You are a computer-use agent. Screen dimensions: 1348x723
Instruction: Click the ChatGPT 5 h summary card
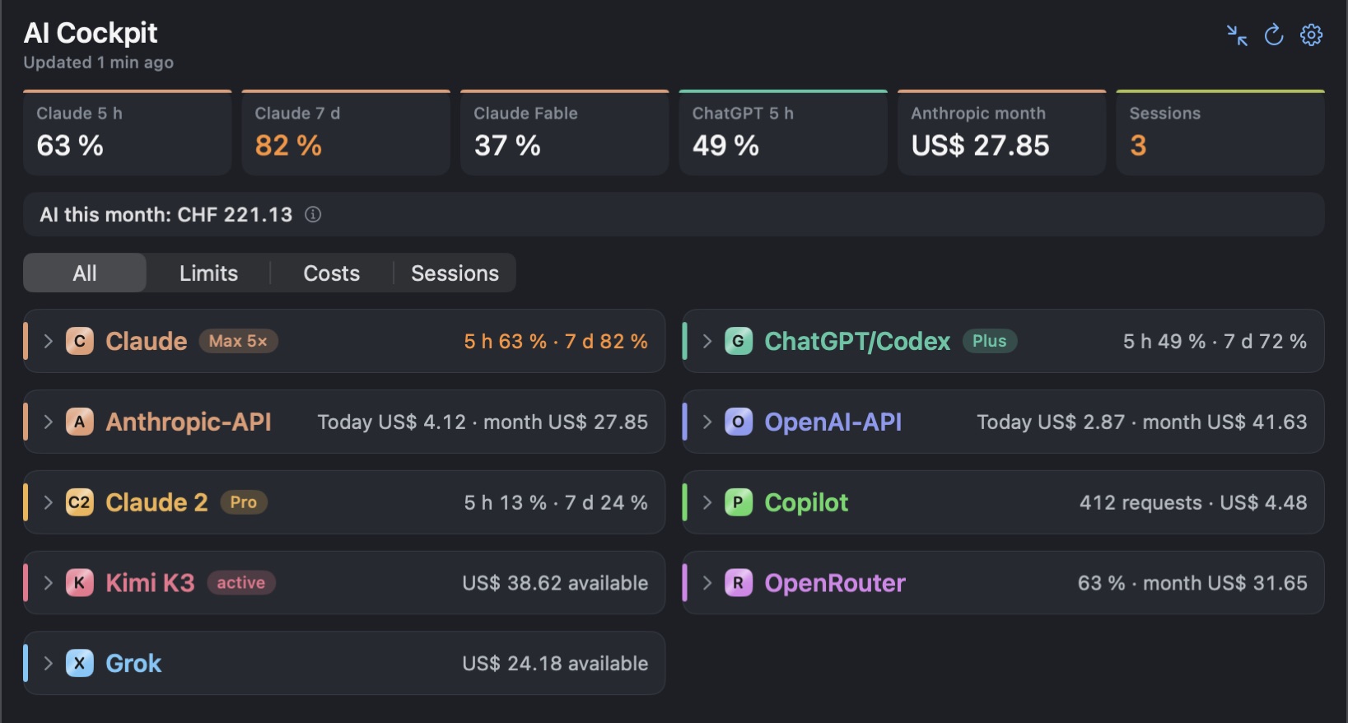[x=783, y=133]
